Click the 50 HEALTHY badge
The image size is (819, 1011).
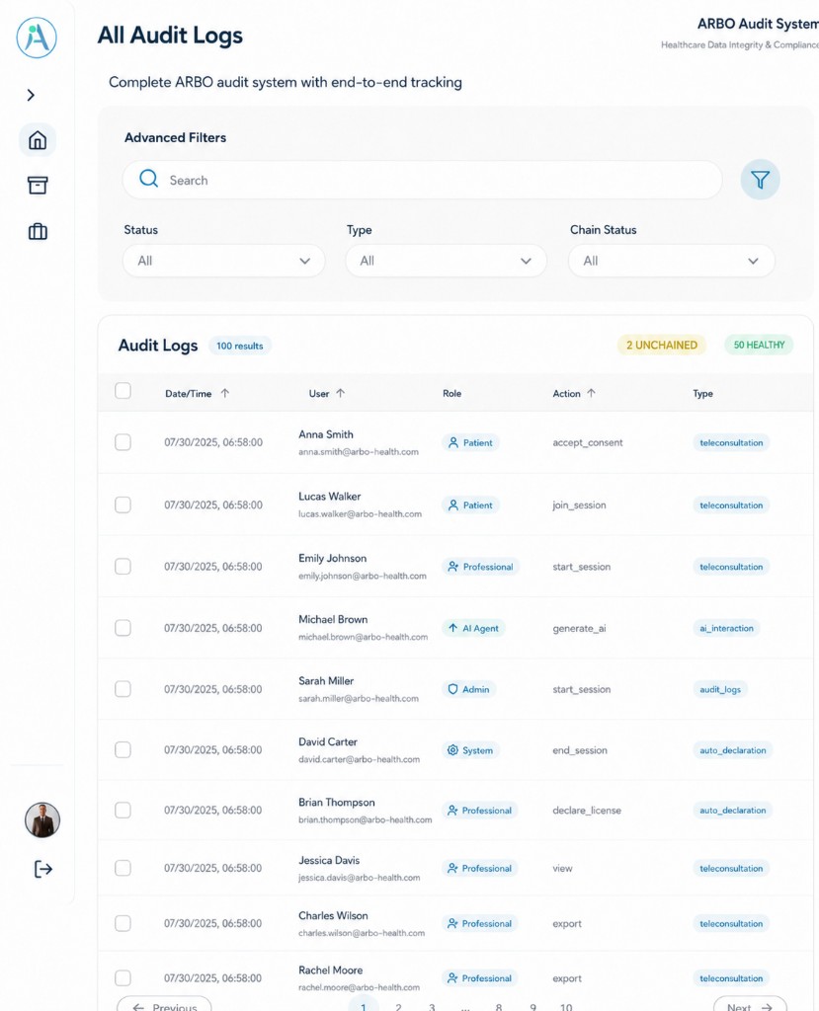click(759, 345)
